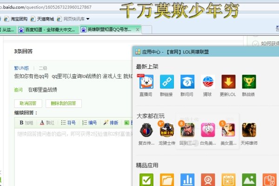
Task: Click the 排版 auto-format wand
Action: [x=111, y=123]
